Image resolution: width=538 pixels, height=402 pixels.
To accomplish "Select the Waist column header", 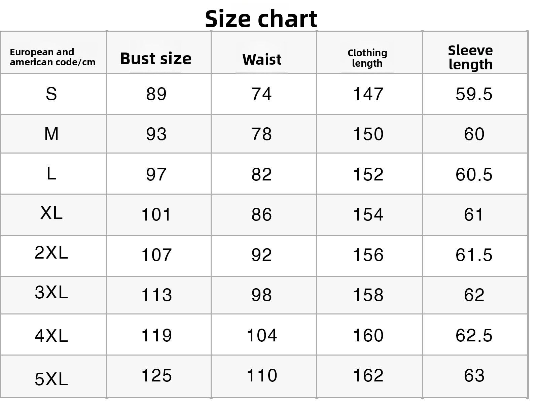I will coord(262,59).
